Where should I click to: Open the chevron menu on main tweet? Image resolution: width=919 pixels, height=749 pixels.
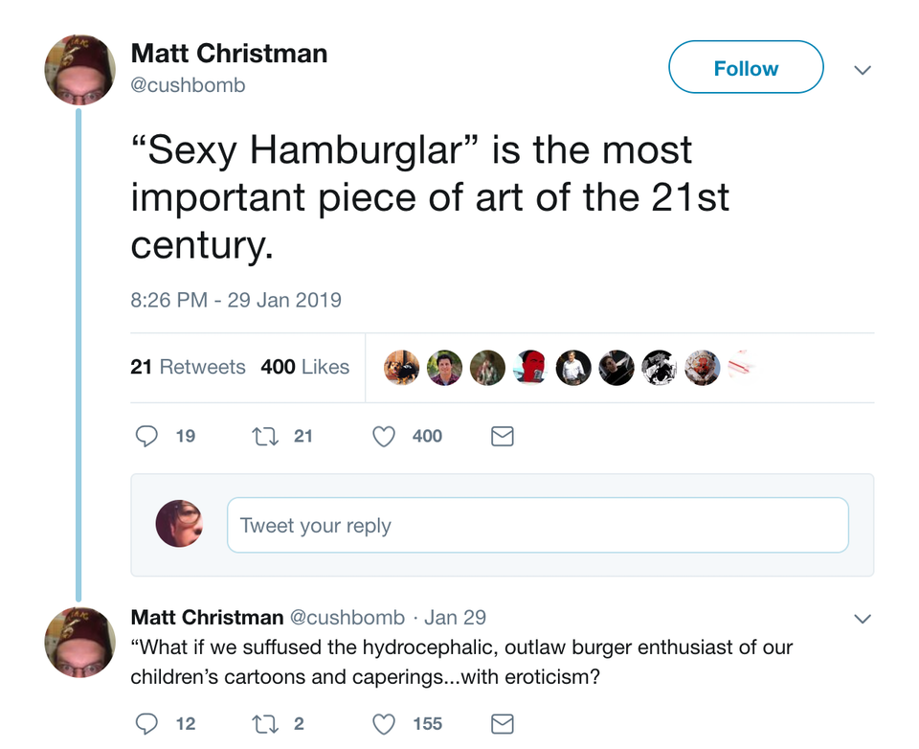pos(863,70)
